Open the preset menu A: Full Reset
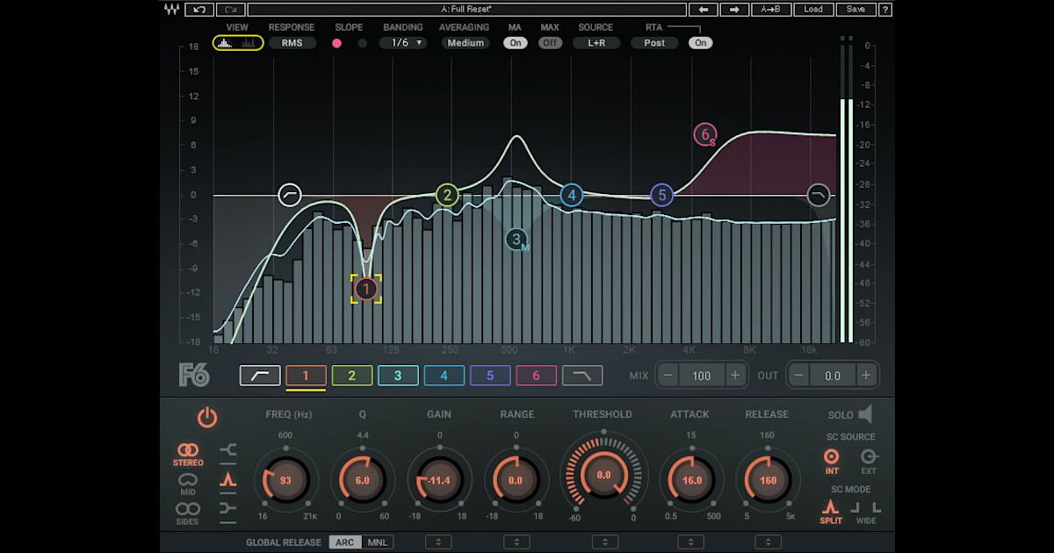 click(x=466, y=10)
